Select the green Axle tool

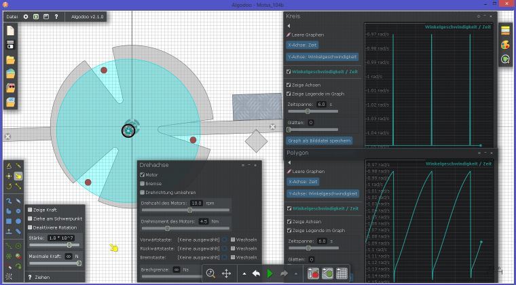tap(18, 246)
